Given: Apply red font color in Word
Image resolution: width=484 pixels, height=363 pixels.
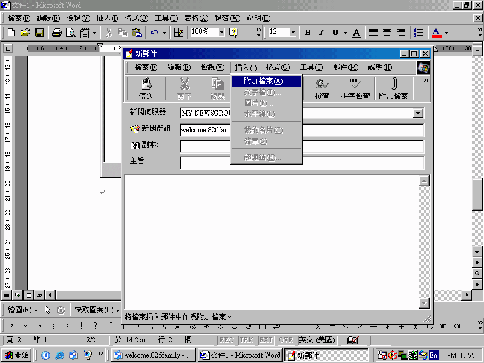Looking at the screenshot, I should [x=436, y=33].
